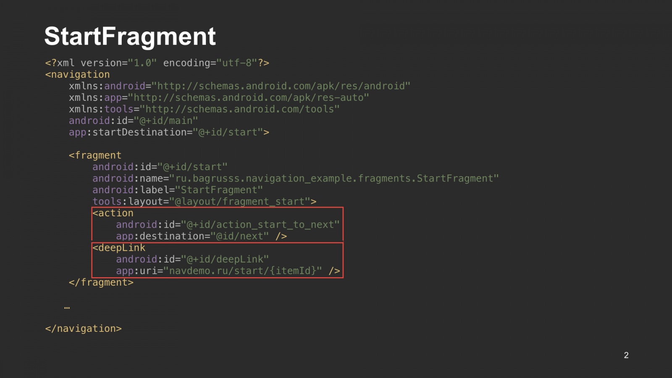Click slide page number 2

[626, 355]
